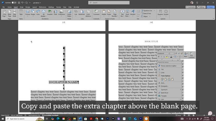Collapse the ribbon with the chevron

point(214,18)
